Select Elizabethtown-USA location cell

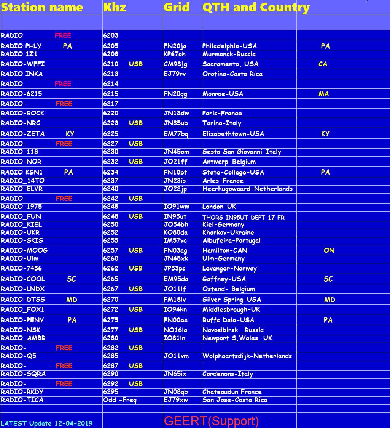(x=233, y=133)
